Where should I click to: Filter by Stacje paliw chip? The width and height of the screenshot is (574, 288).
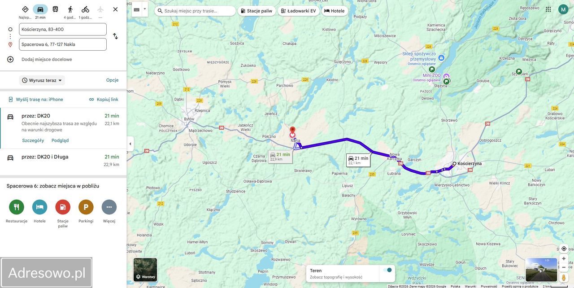[257, 11]
